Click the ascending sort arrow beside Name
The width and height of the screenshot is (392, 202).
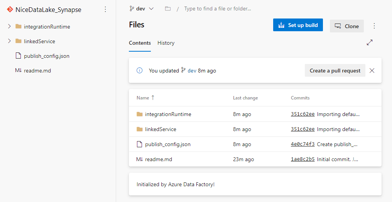153,98
